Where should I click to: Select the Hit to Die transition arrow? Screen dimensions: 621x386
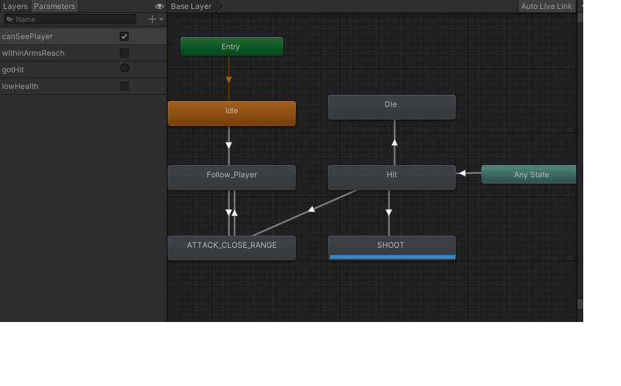pyautogui.click(x=394, y=142)
